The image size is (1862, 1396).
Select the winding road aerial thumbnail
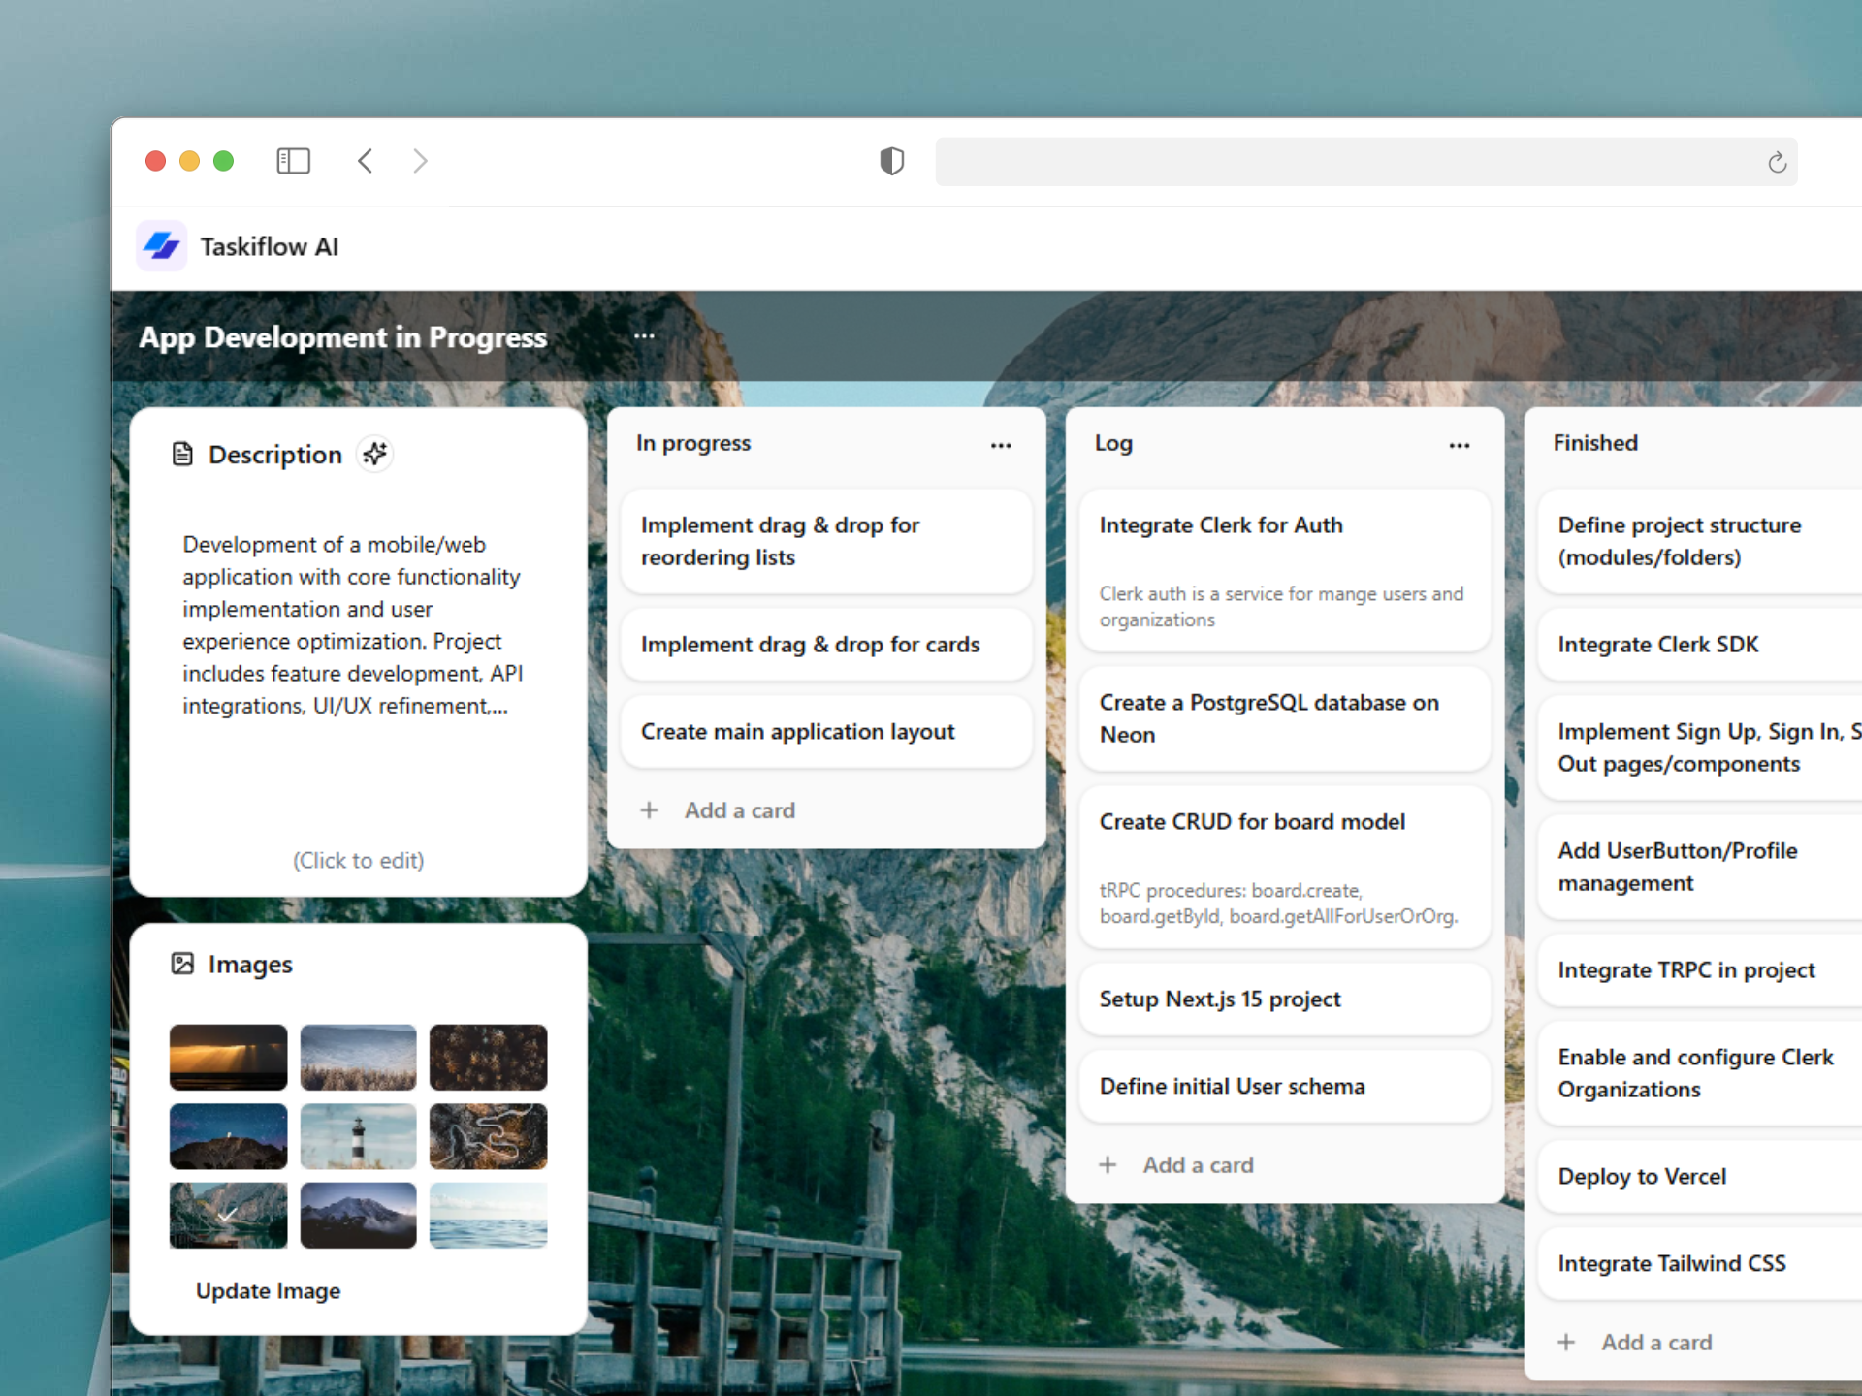click(488, 1136)
